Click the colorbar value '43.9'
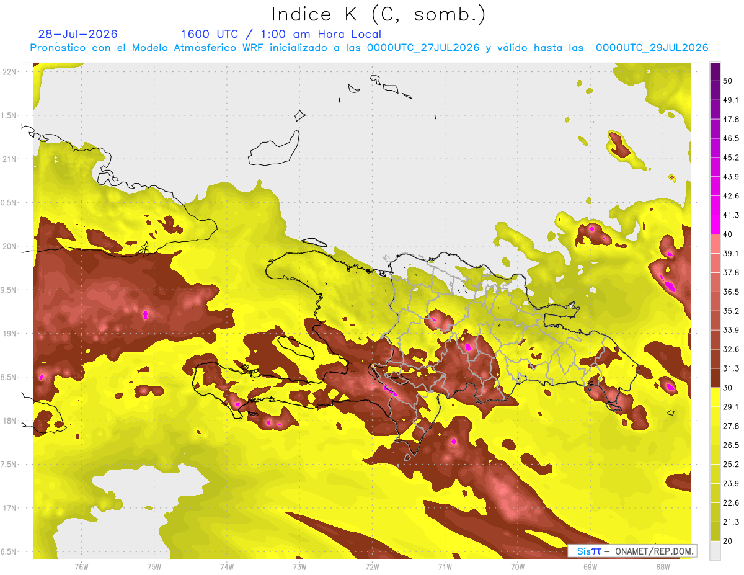The width and height of the screenshot is (744, 575). [x=730, y=177]
